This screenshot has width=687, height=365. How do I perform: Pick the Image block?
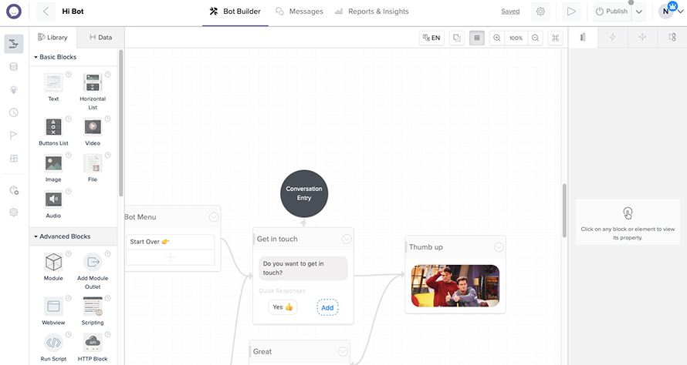[53, 167]
